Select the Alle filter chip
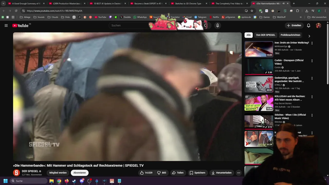Screen dimensions: 329x185 (x=249, y=35)
